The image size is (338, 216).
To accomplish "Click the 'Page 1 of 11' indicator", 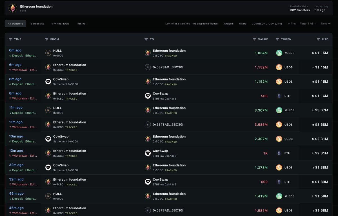I will pyautogui.click(x=309, y=24).
